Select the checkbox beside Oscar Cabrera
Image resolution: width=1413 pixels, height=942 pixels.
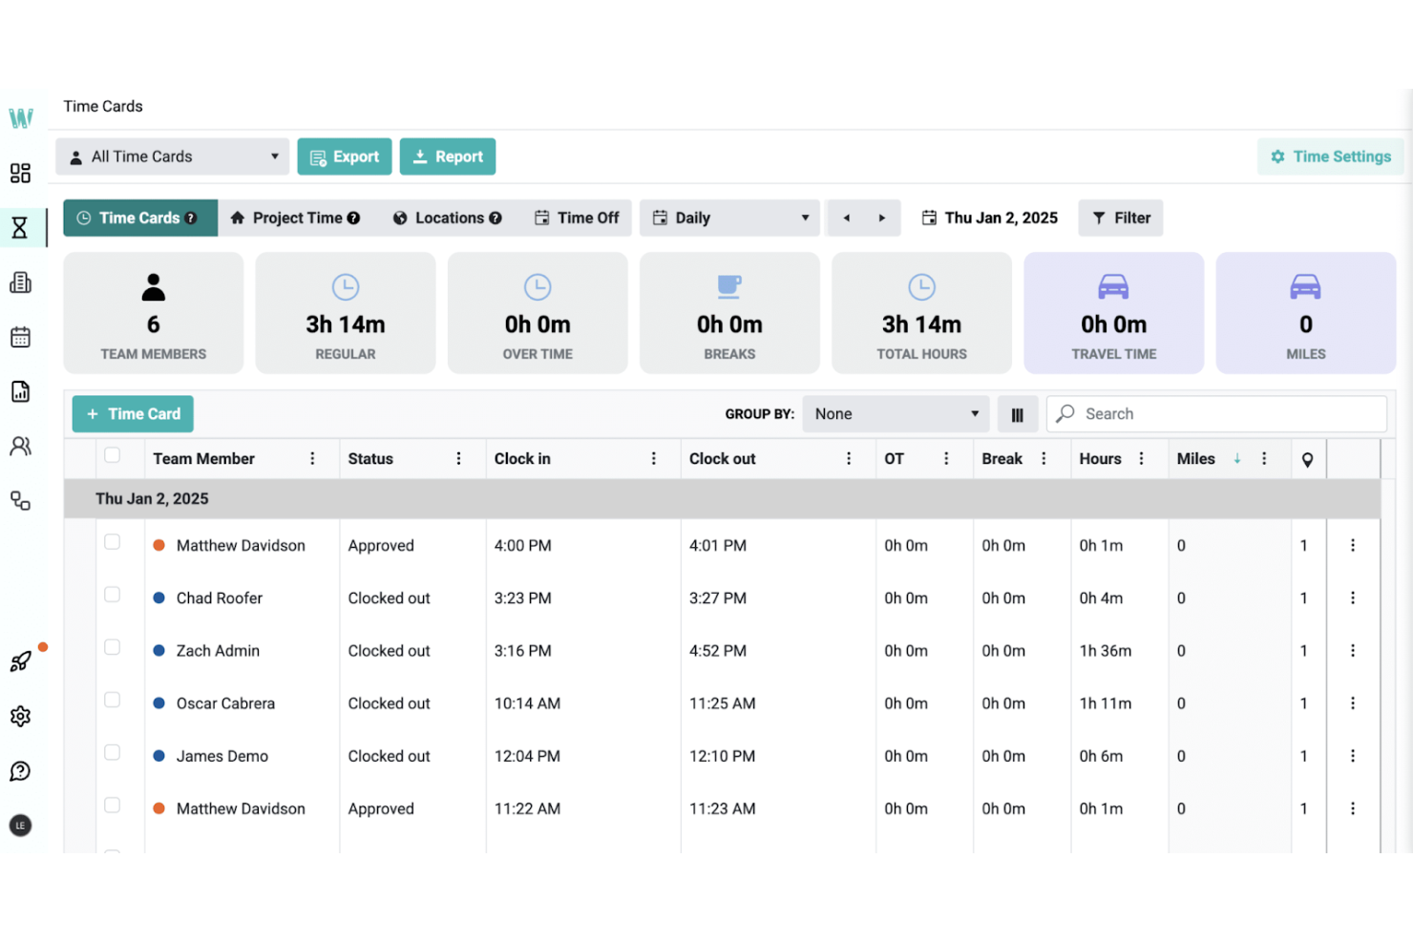pyautogui.click(x=112, y=700)
